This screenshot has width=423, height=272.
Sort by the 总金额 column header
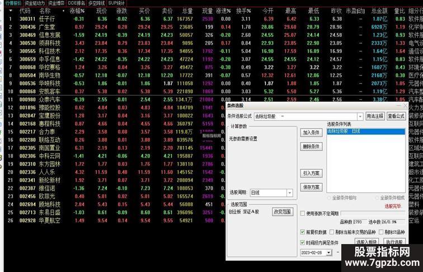tap(379, 11)
